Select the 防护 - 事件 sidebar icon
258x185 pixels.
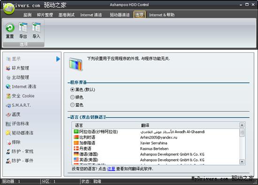click(x=8, y=161)
